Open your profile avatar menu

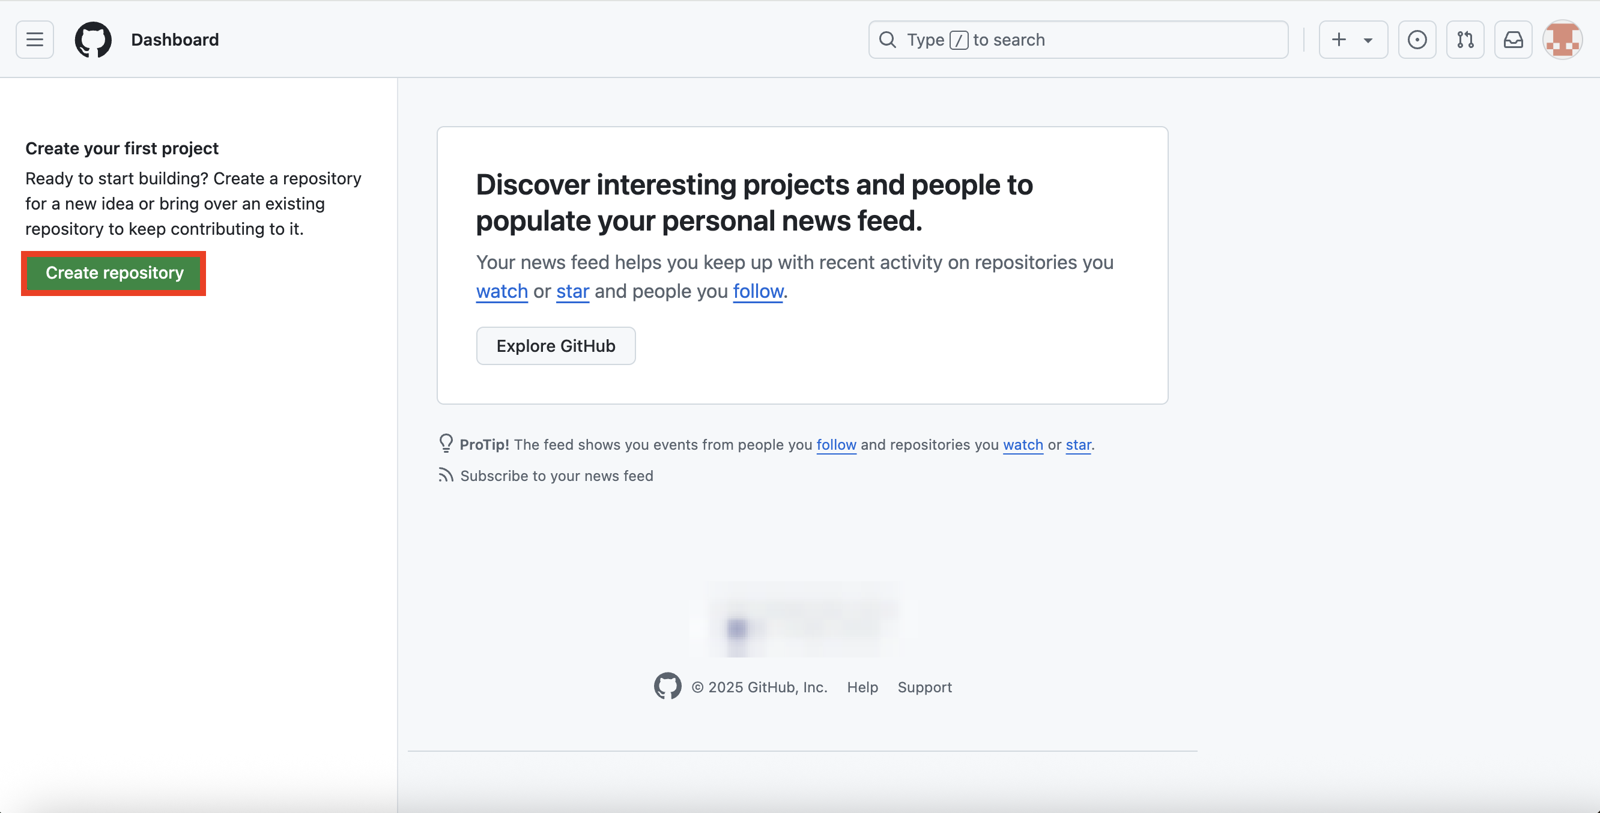tap(1562, 39)
